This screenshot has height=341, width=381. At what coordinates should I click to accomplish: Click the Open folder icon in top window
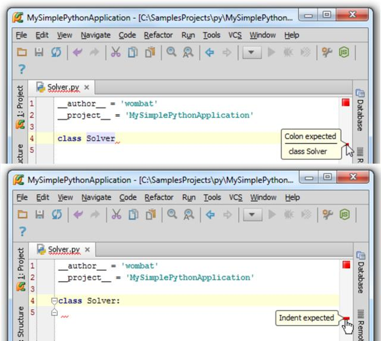click(22, 52)
